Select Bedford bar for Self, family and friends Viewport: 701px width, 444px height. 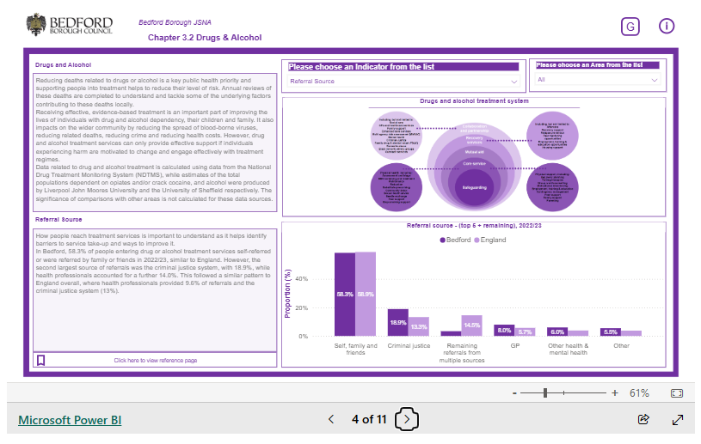(345, 295)
